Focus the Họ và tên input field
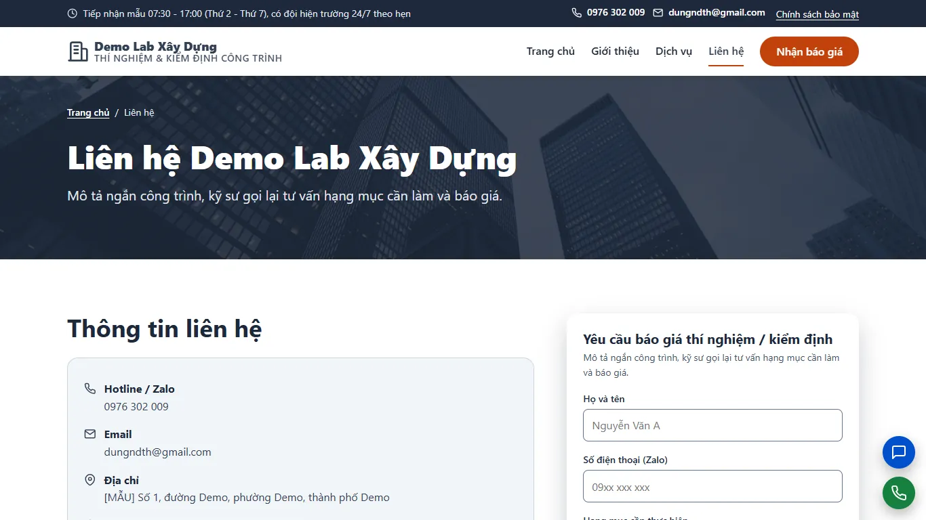 [x=712, y=425]
